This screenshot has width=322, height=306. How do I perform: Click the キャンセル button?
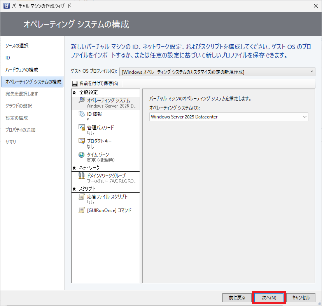(301, 297)
